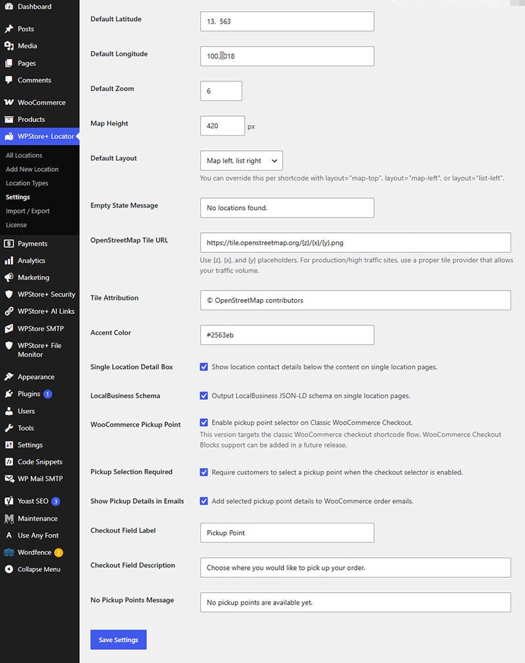Image resolution: width=525 pixels, height=663 pixels.
Task: Click the OpenStreetMap Tile URL field
Action: click(355, 243)
